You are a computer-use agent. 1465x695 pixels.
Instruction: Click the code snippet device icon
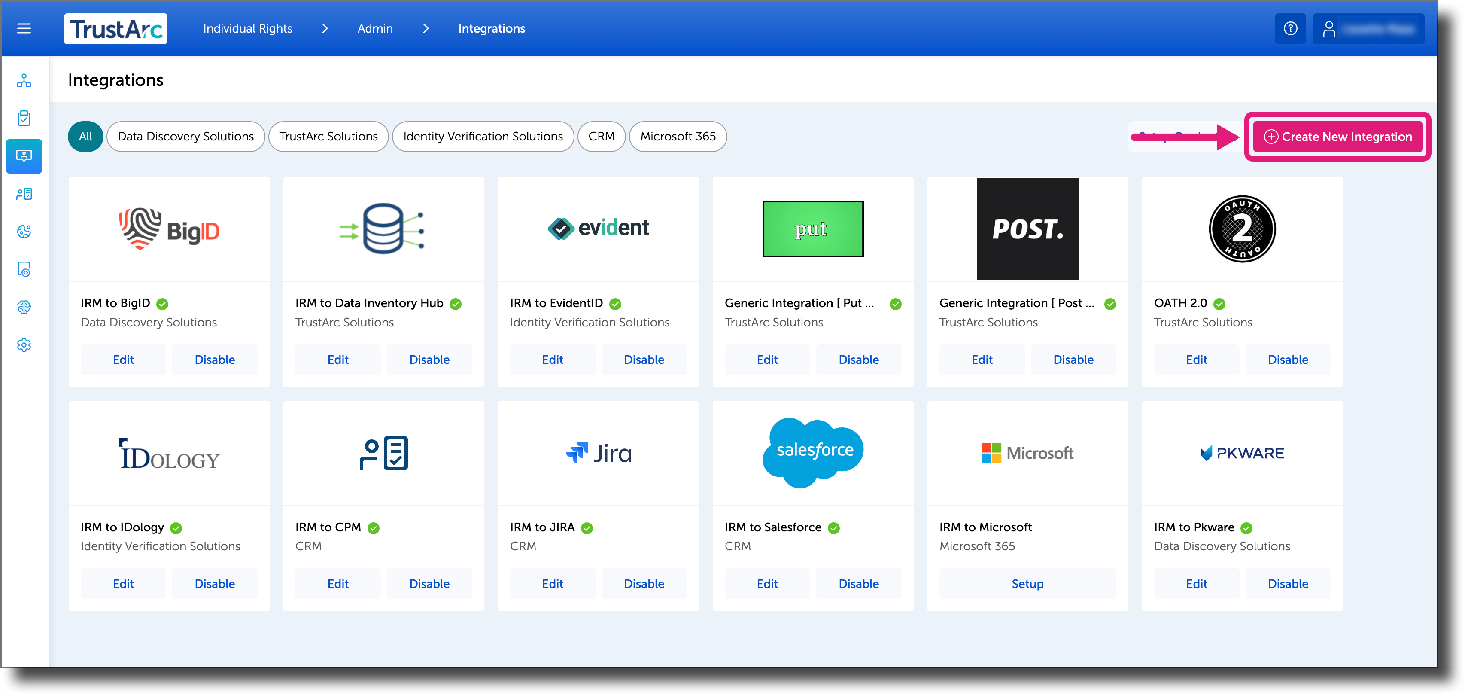coord(24,270)
